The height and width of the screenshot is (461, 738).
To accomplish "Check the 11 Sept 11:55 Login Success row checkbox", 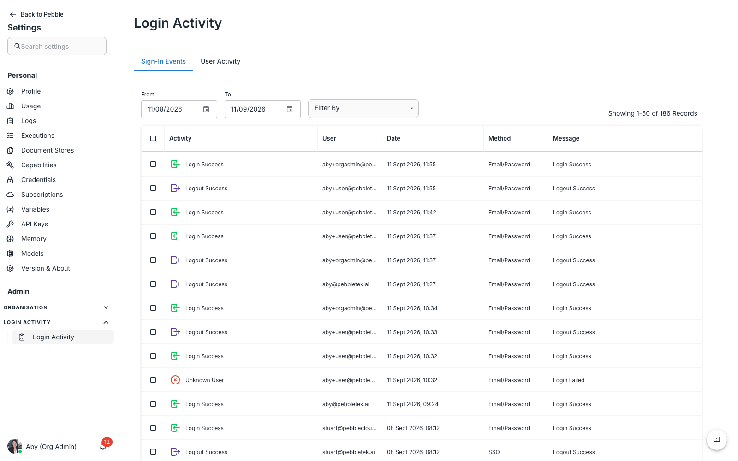I will click(153, 164).
